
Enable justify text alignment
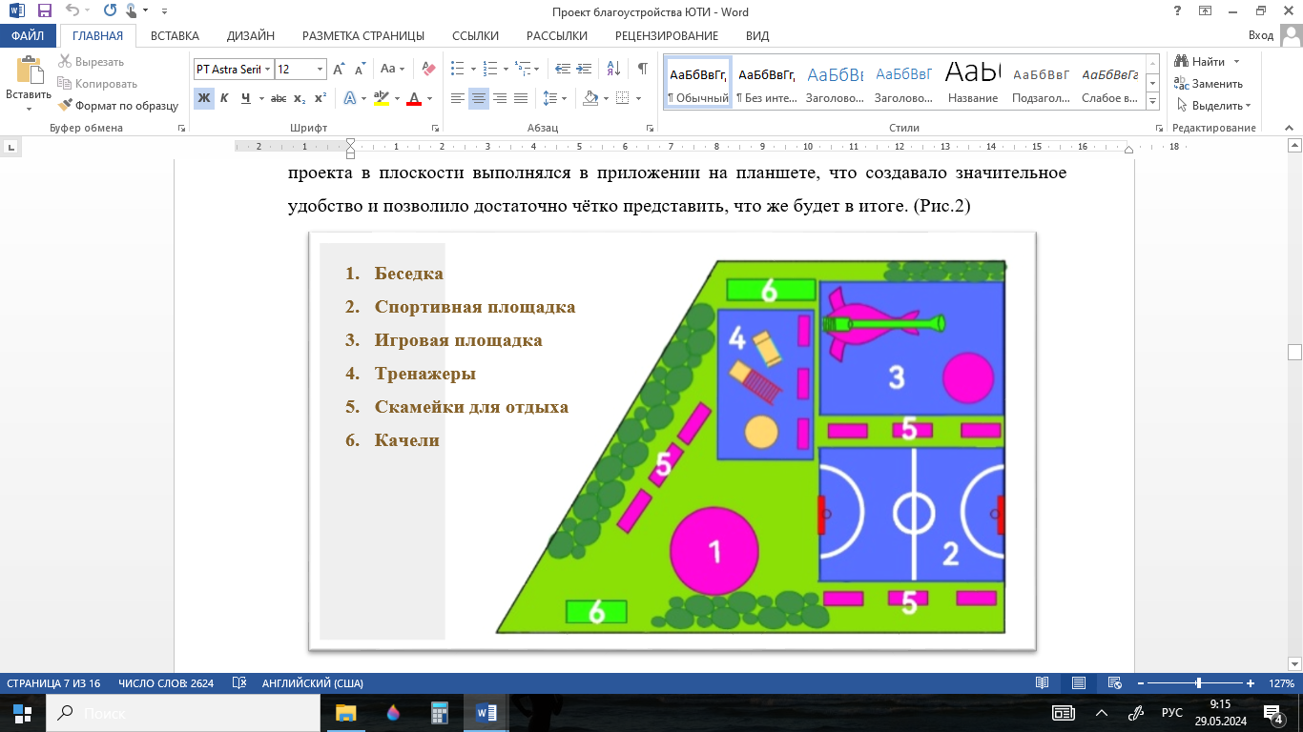pyautogui.click(x=521, y=98)
